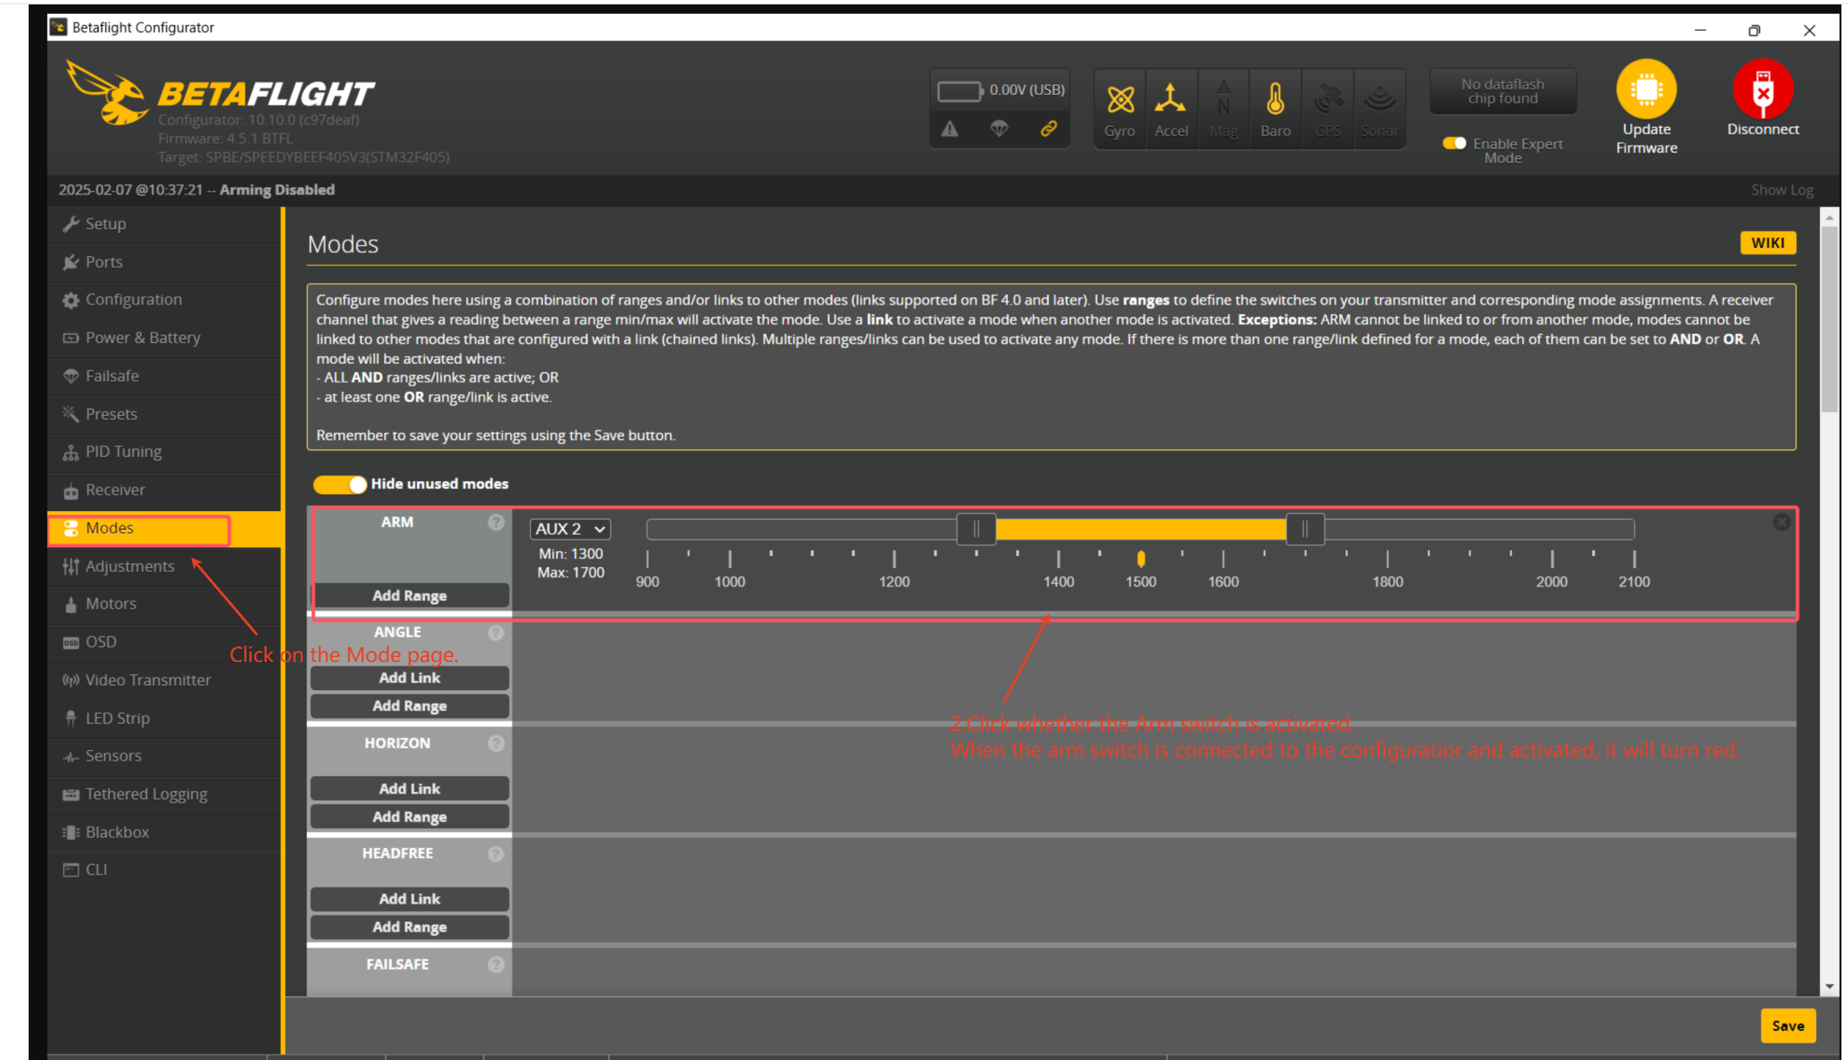This screenshot has height=1060, width=1848.
Task: Click the red Disconnect USB icon
Action: tap(1762, 89)
